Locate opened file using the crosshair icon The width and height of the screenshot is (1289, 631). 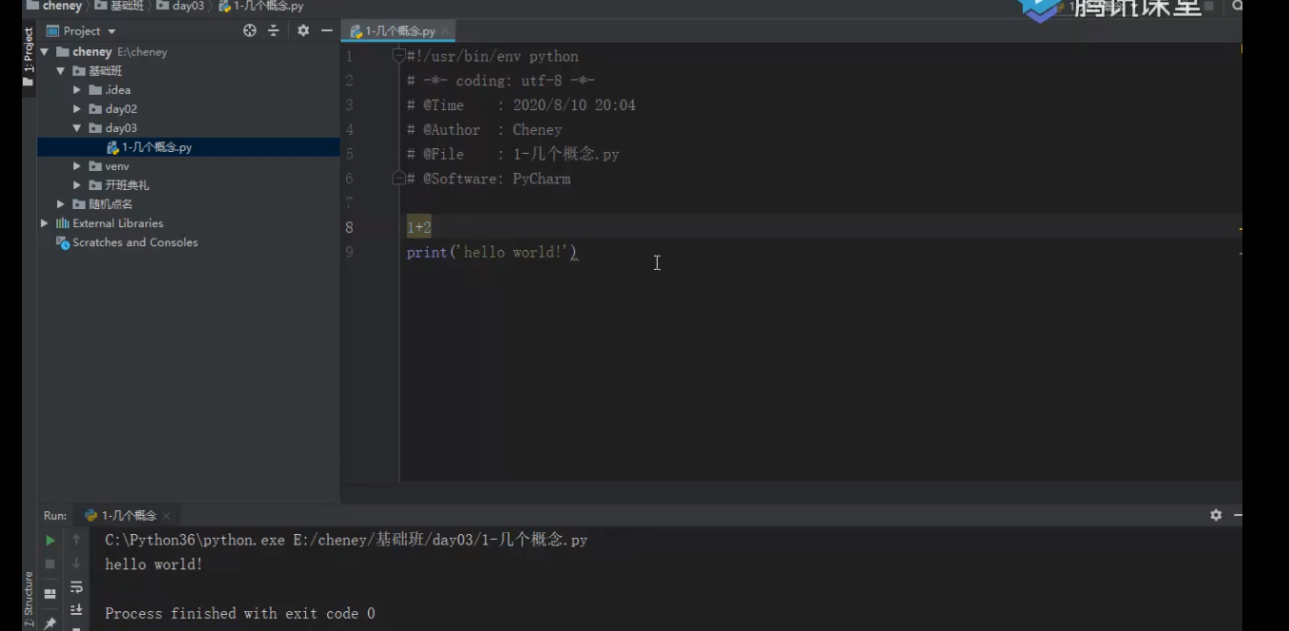click(249, 29)
